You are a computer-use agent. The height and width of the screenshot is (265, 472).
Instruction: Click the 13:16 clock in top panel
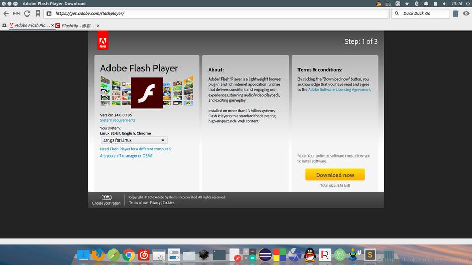pyautogui.click(x=457, y=4)
